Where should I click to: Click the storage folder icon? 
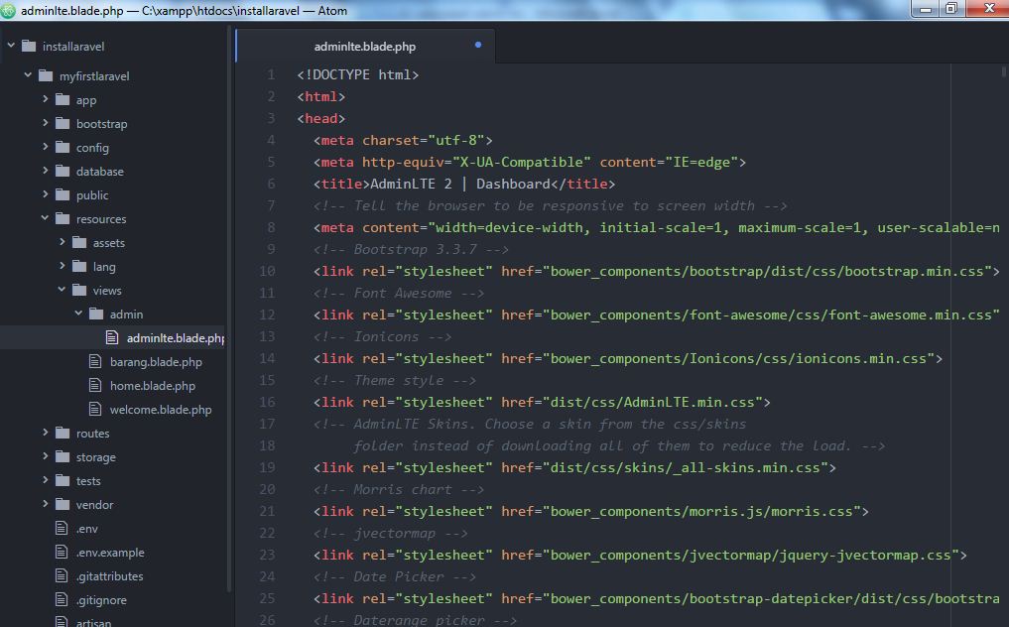tap(63, 457)
